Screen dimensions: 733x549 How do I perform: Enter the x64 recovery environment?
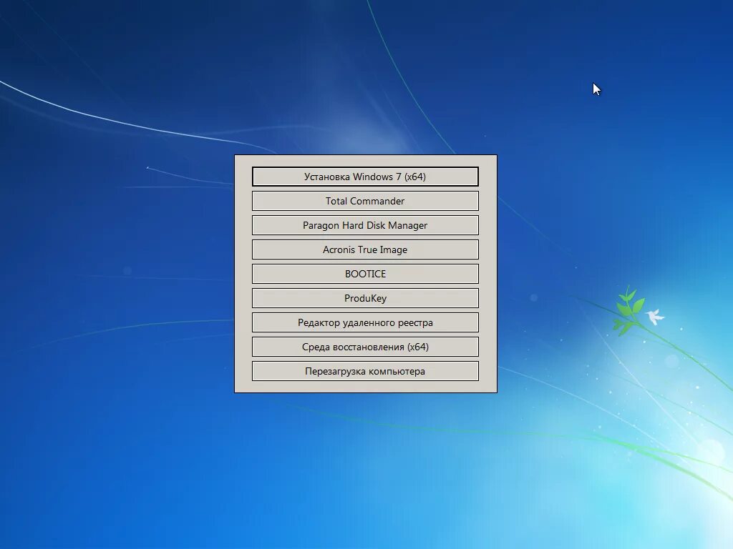point(365,347)
